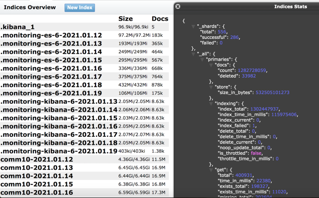Viewport: 319px width, 198px height.
Task: Open index .monitoring-es-6-2021.01.14
Action: point(51,52)
